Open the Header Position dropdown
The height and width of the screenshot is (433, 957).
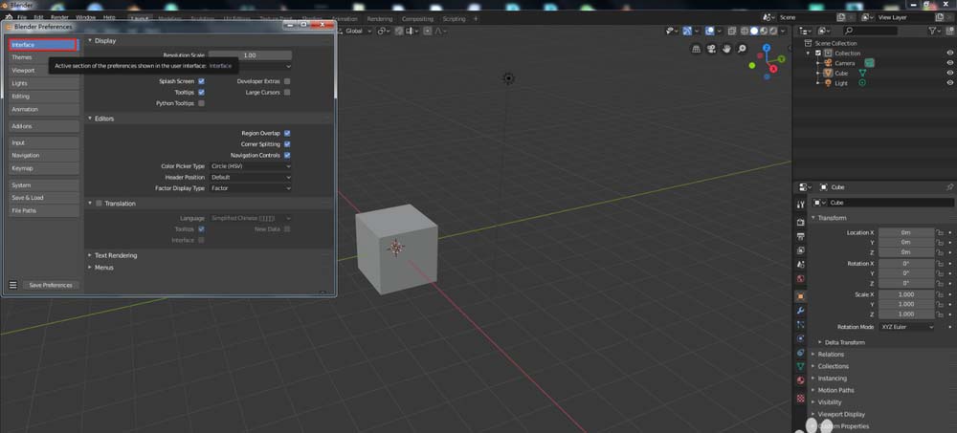250,177
